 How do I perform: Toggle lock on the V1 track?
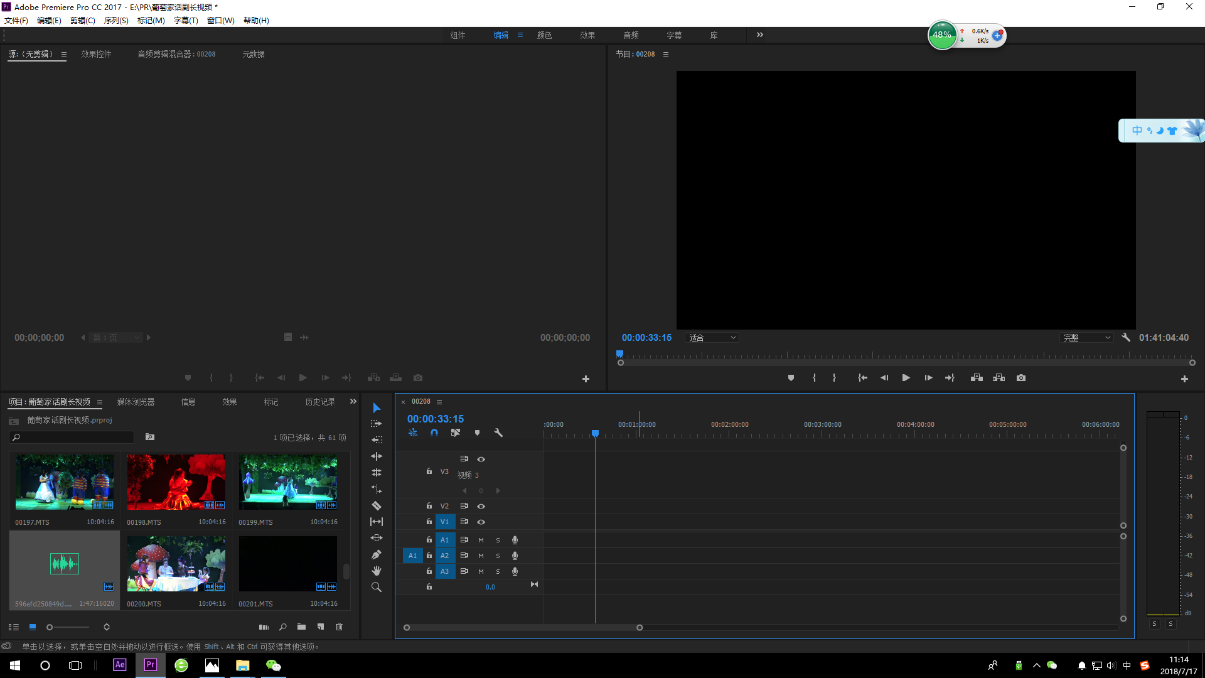[x=429, y=522]
